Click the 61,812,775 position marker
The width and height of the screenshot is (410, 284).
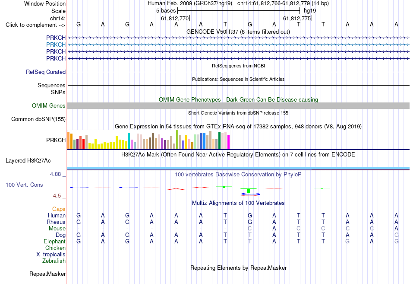(297, 18)
